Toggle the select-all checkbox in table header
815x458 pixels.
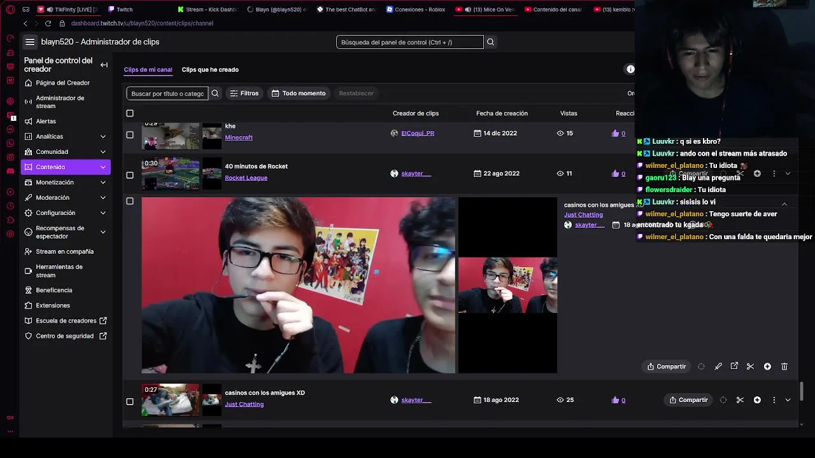pyautogui.click(x=130, y=113)
